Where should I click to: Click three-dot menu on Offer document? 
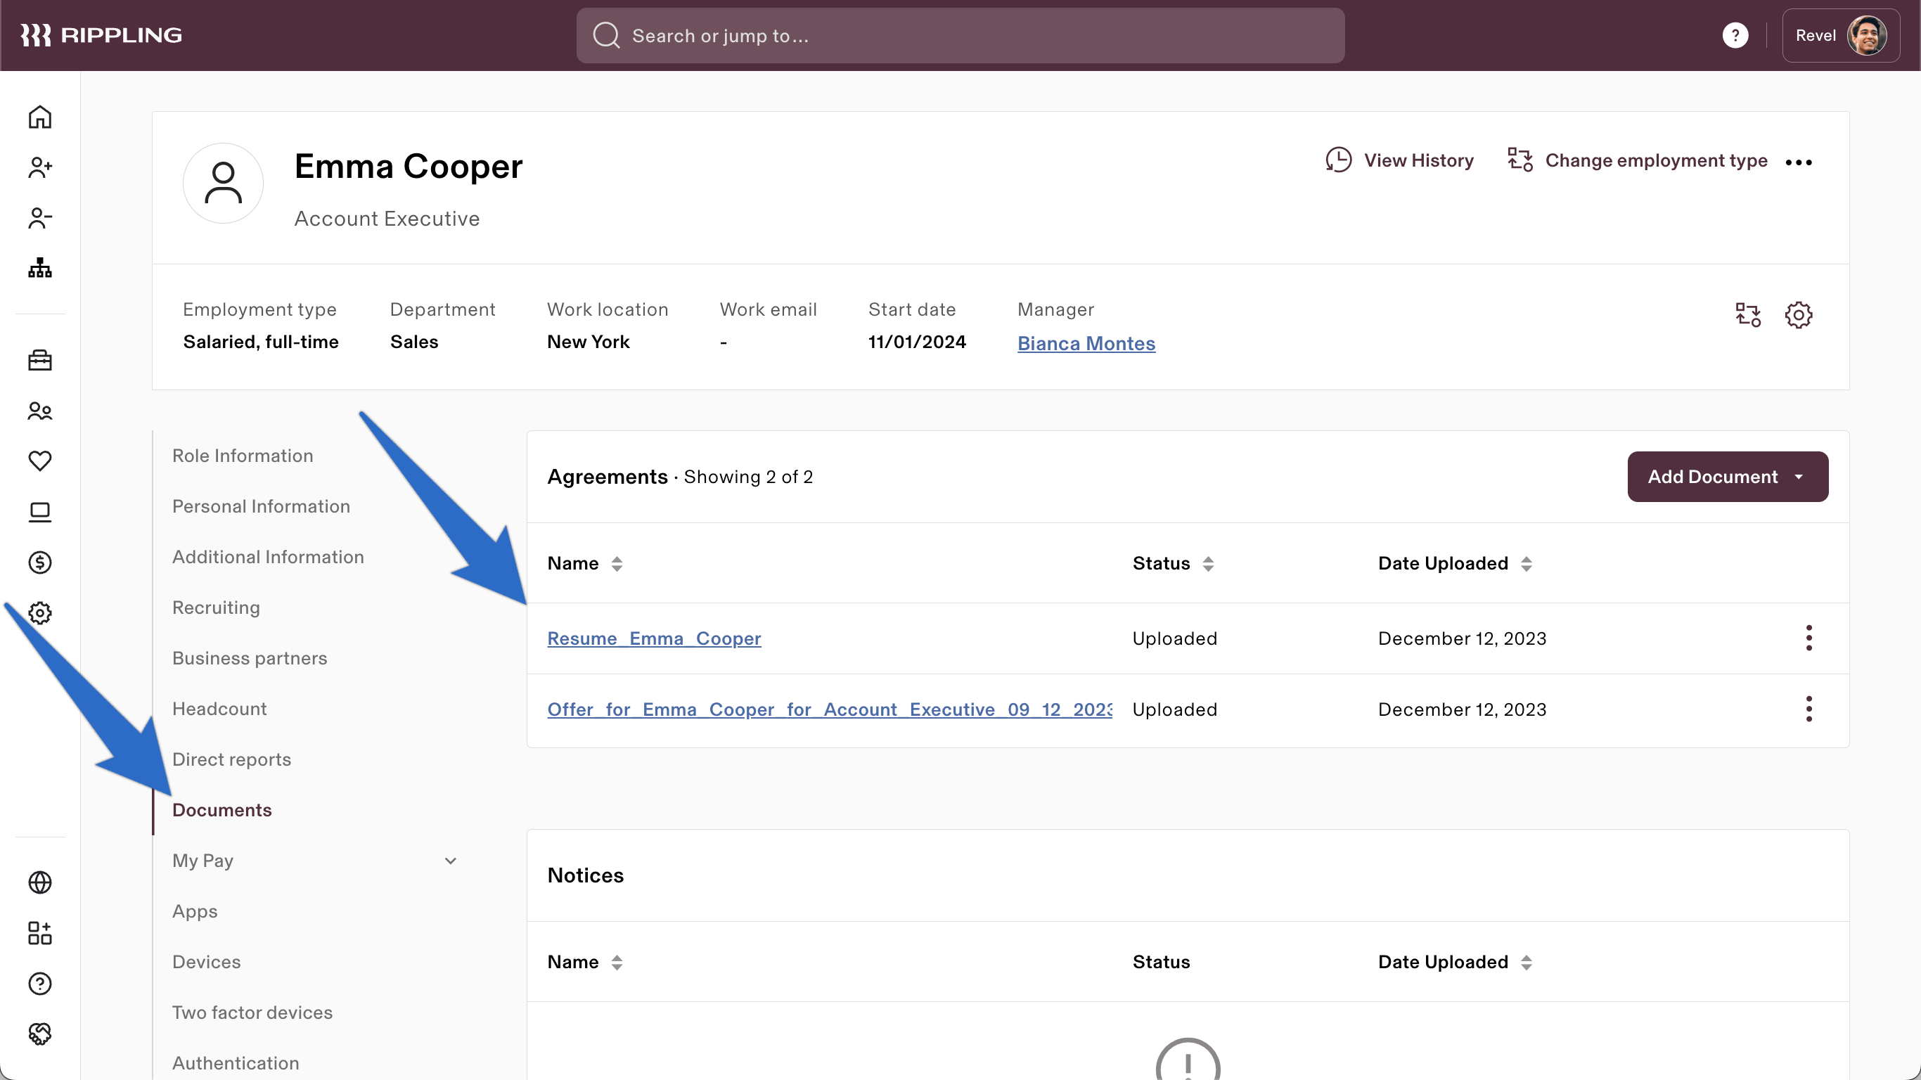point(1809,709)
